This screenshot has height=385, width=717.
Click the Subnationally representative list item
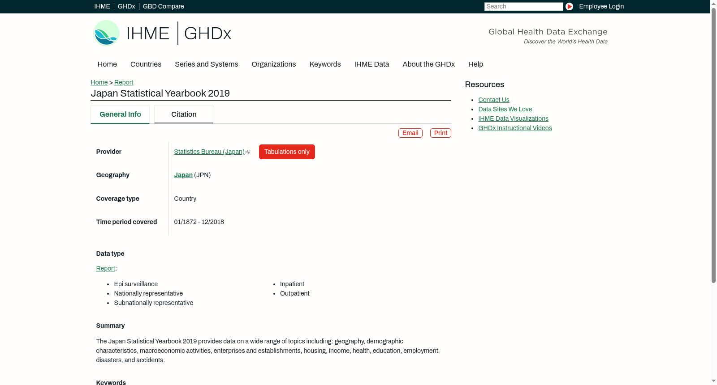point(154,303)
